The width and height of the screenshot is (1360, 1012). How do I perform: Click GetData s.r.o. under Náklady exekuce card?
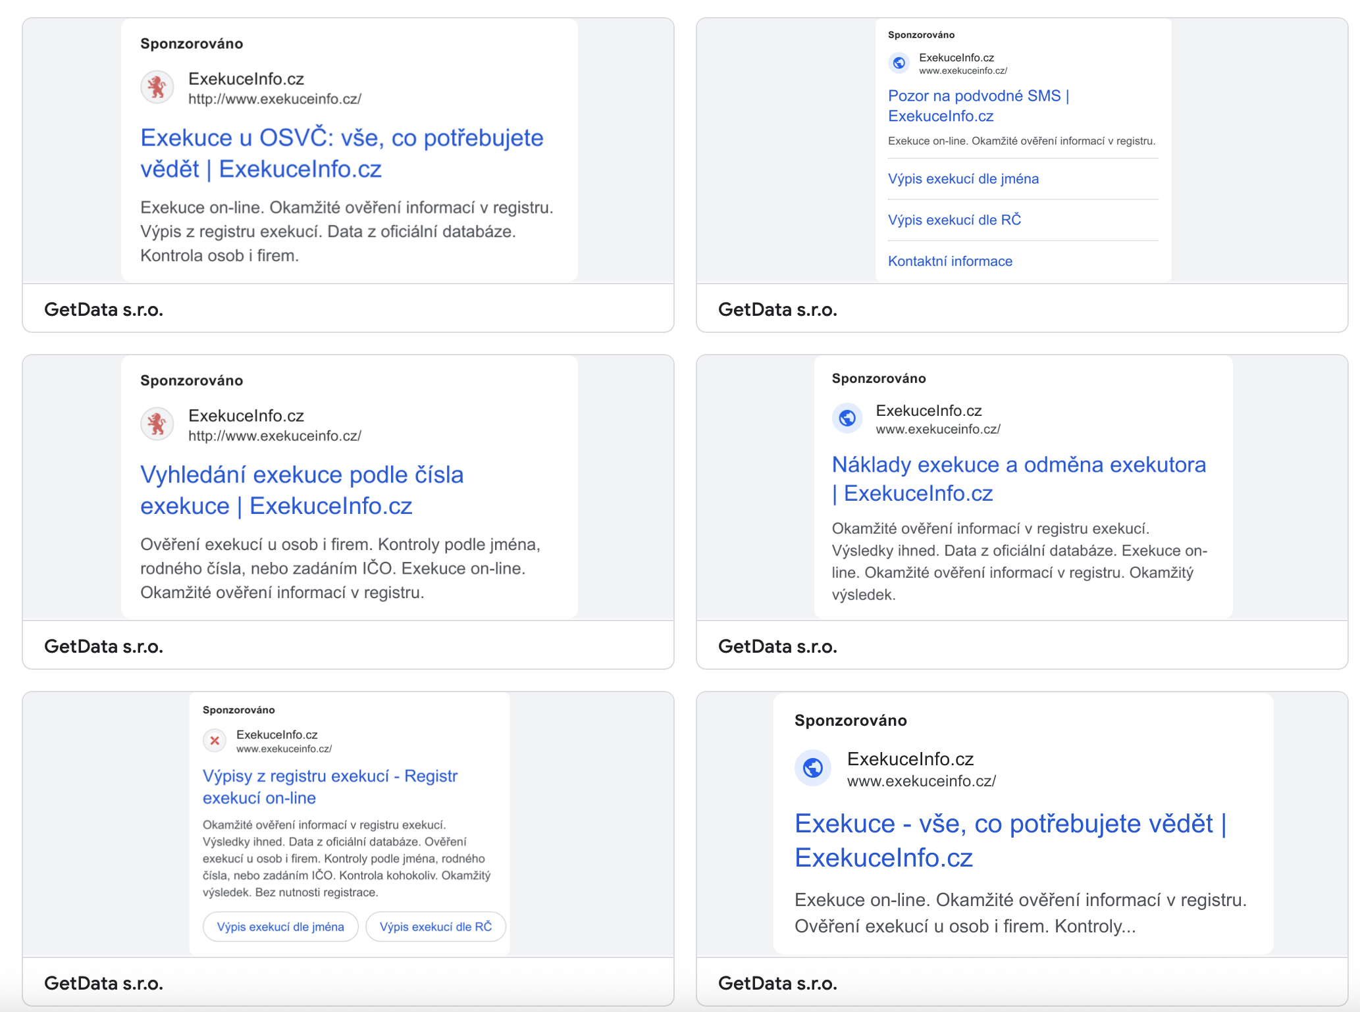778,646
